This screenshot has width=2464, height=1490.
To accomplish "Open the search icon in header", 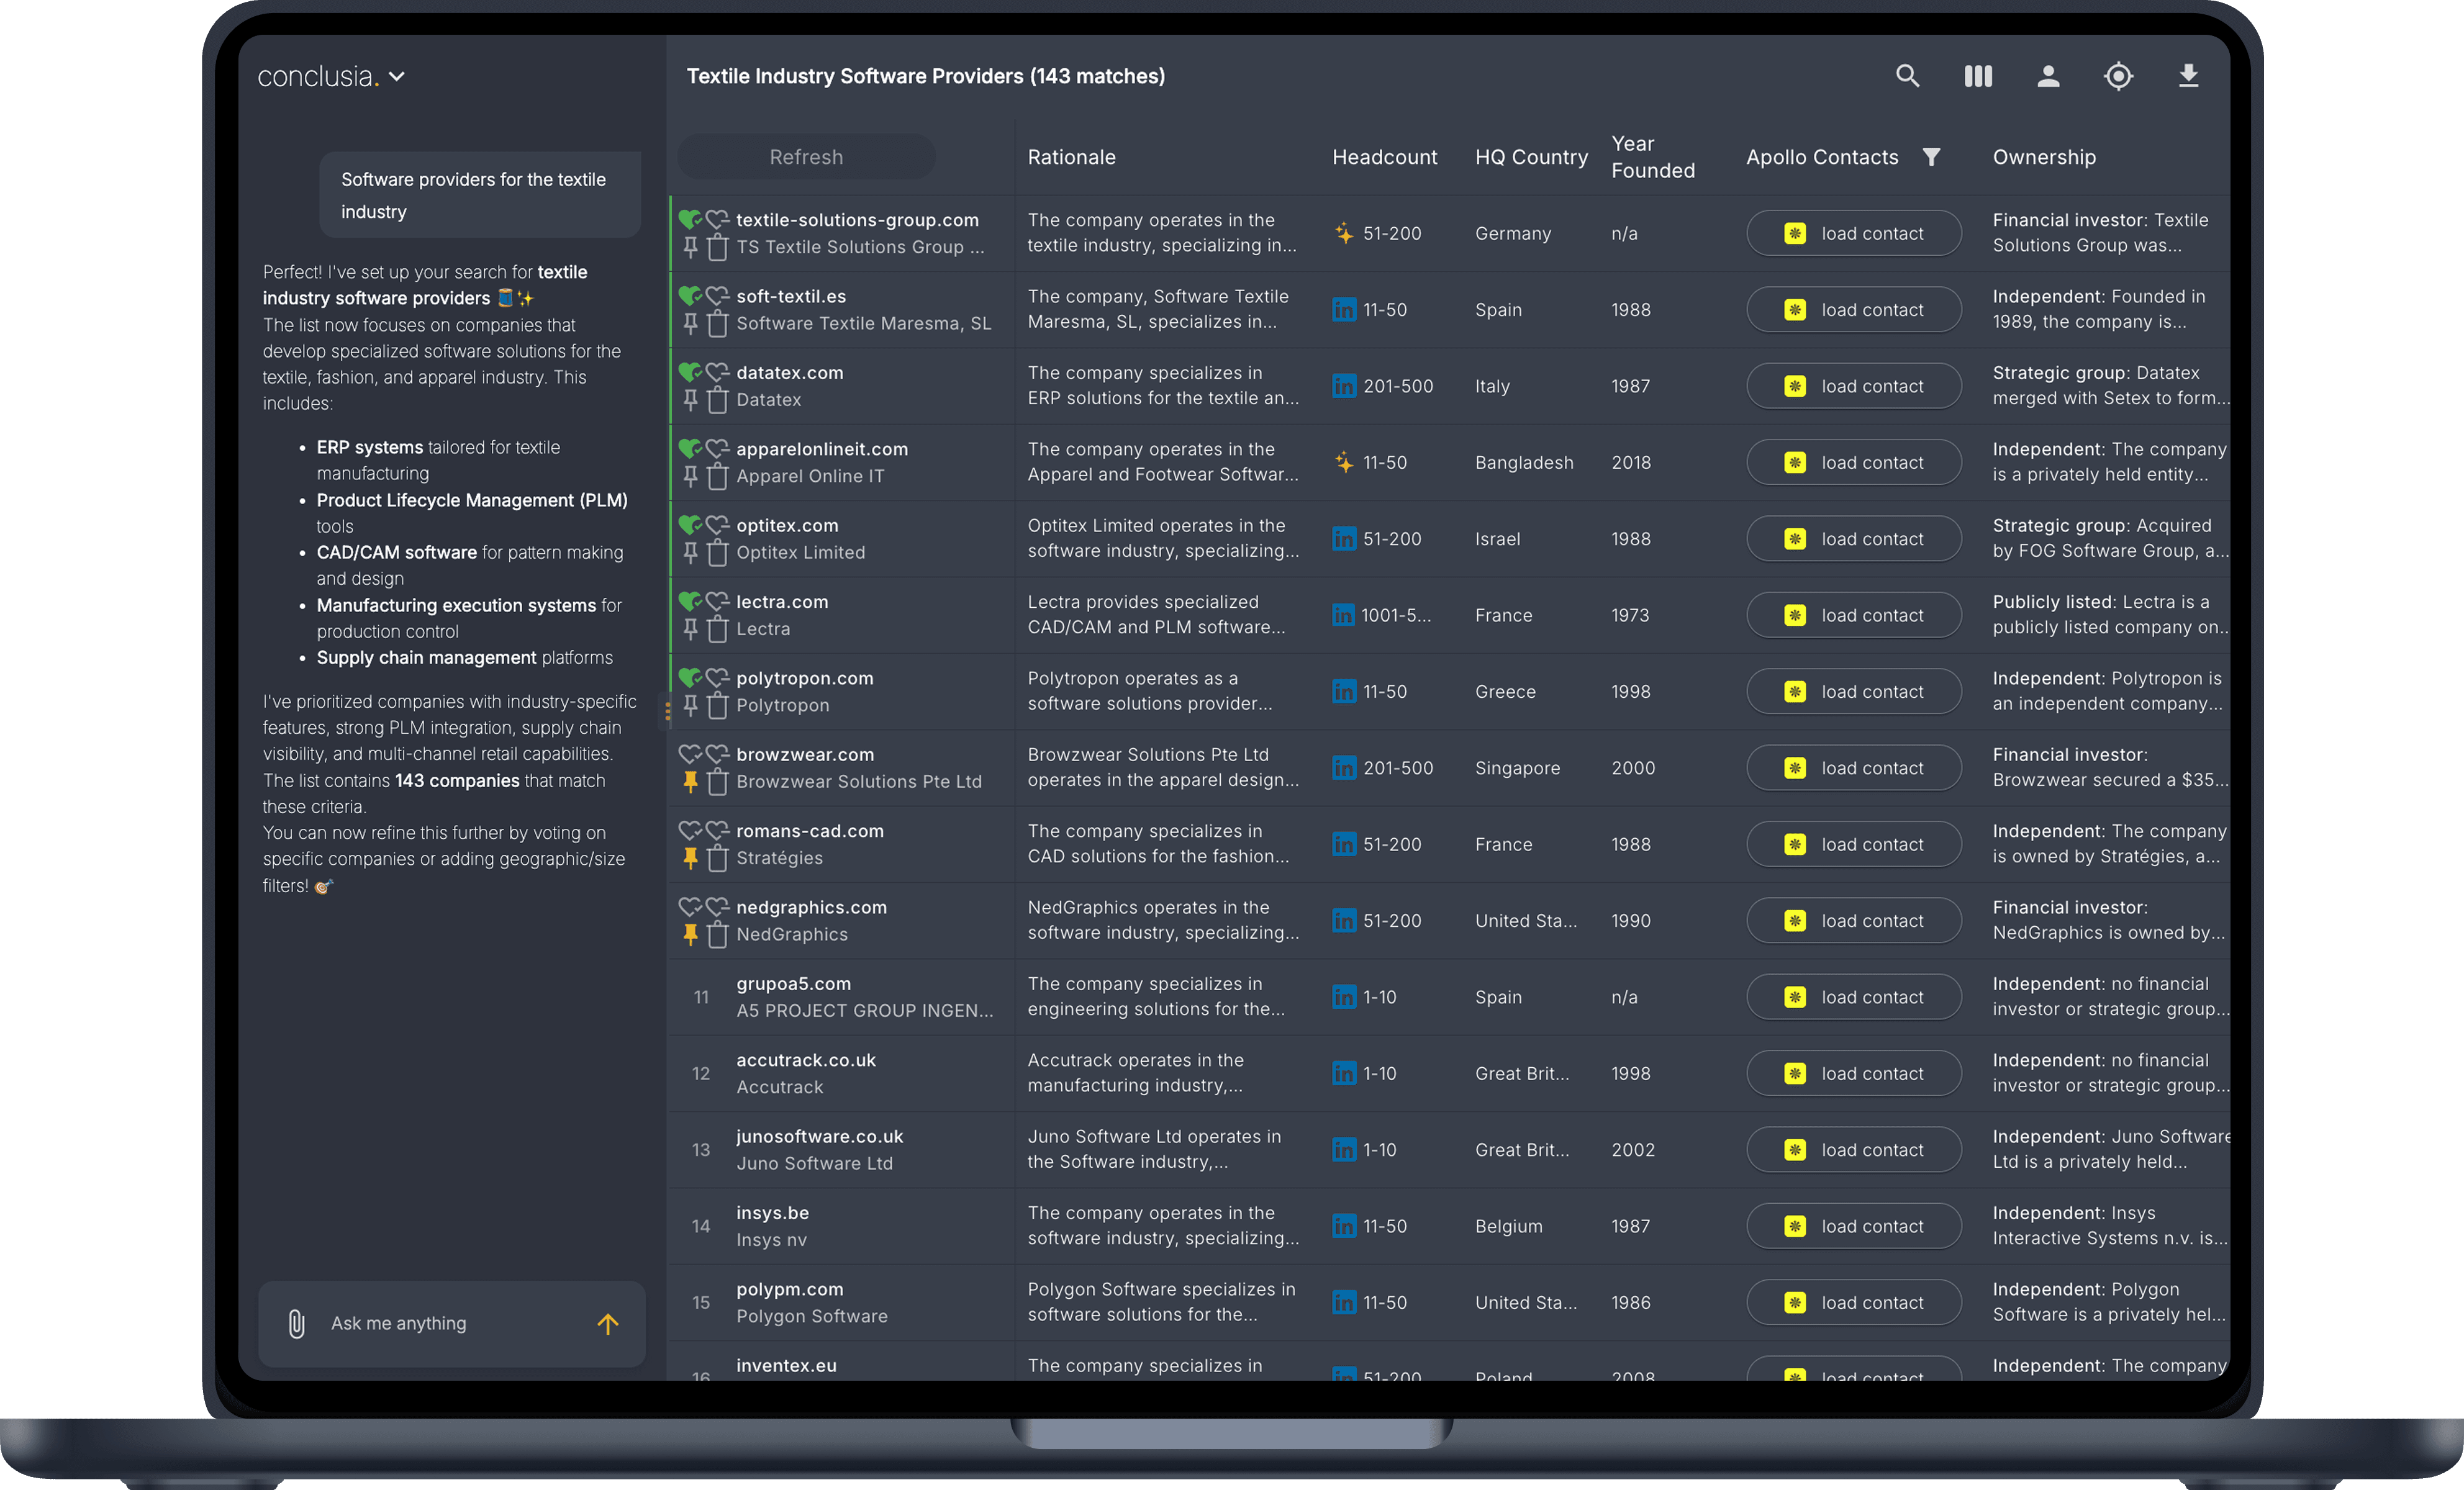I will 1907,76.
